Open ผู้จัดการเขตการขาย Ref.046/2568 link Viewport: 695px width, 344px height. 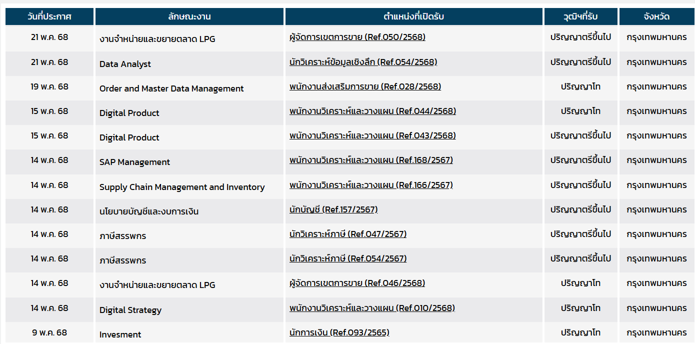[357, 283]
